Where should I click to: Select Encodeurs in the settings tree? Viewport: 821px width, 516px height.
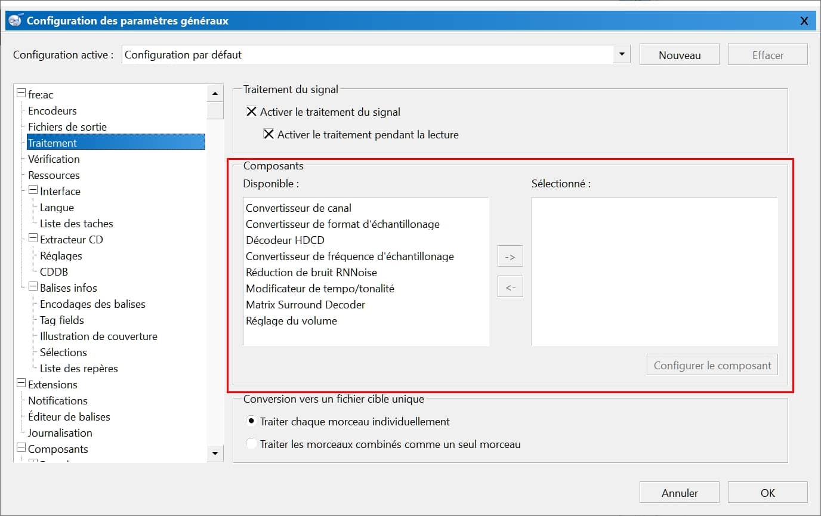53,111
